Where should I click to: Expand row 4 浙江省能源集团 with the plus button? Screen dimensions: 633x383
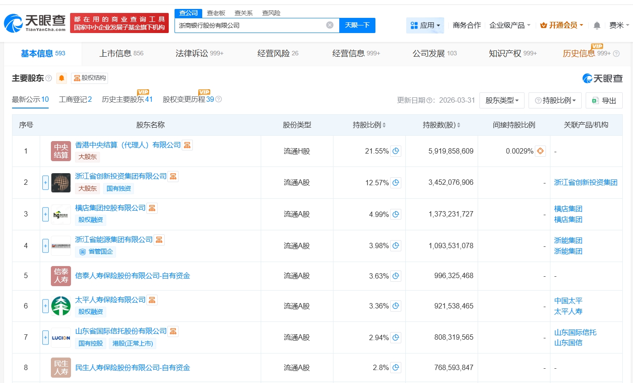45,246
